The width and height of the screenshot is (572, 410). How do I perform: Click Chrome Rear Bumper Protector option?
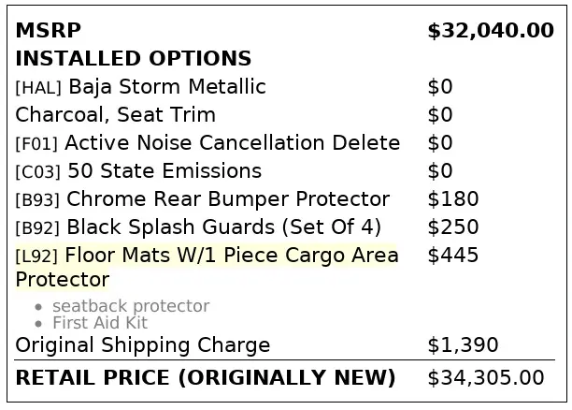click(x=228, y=199)
